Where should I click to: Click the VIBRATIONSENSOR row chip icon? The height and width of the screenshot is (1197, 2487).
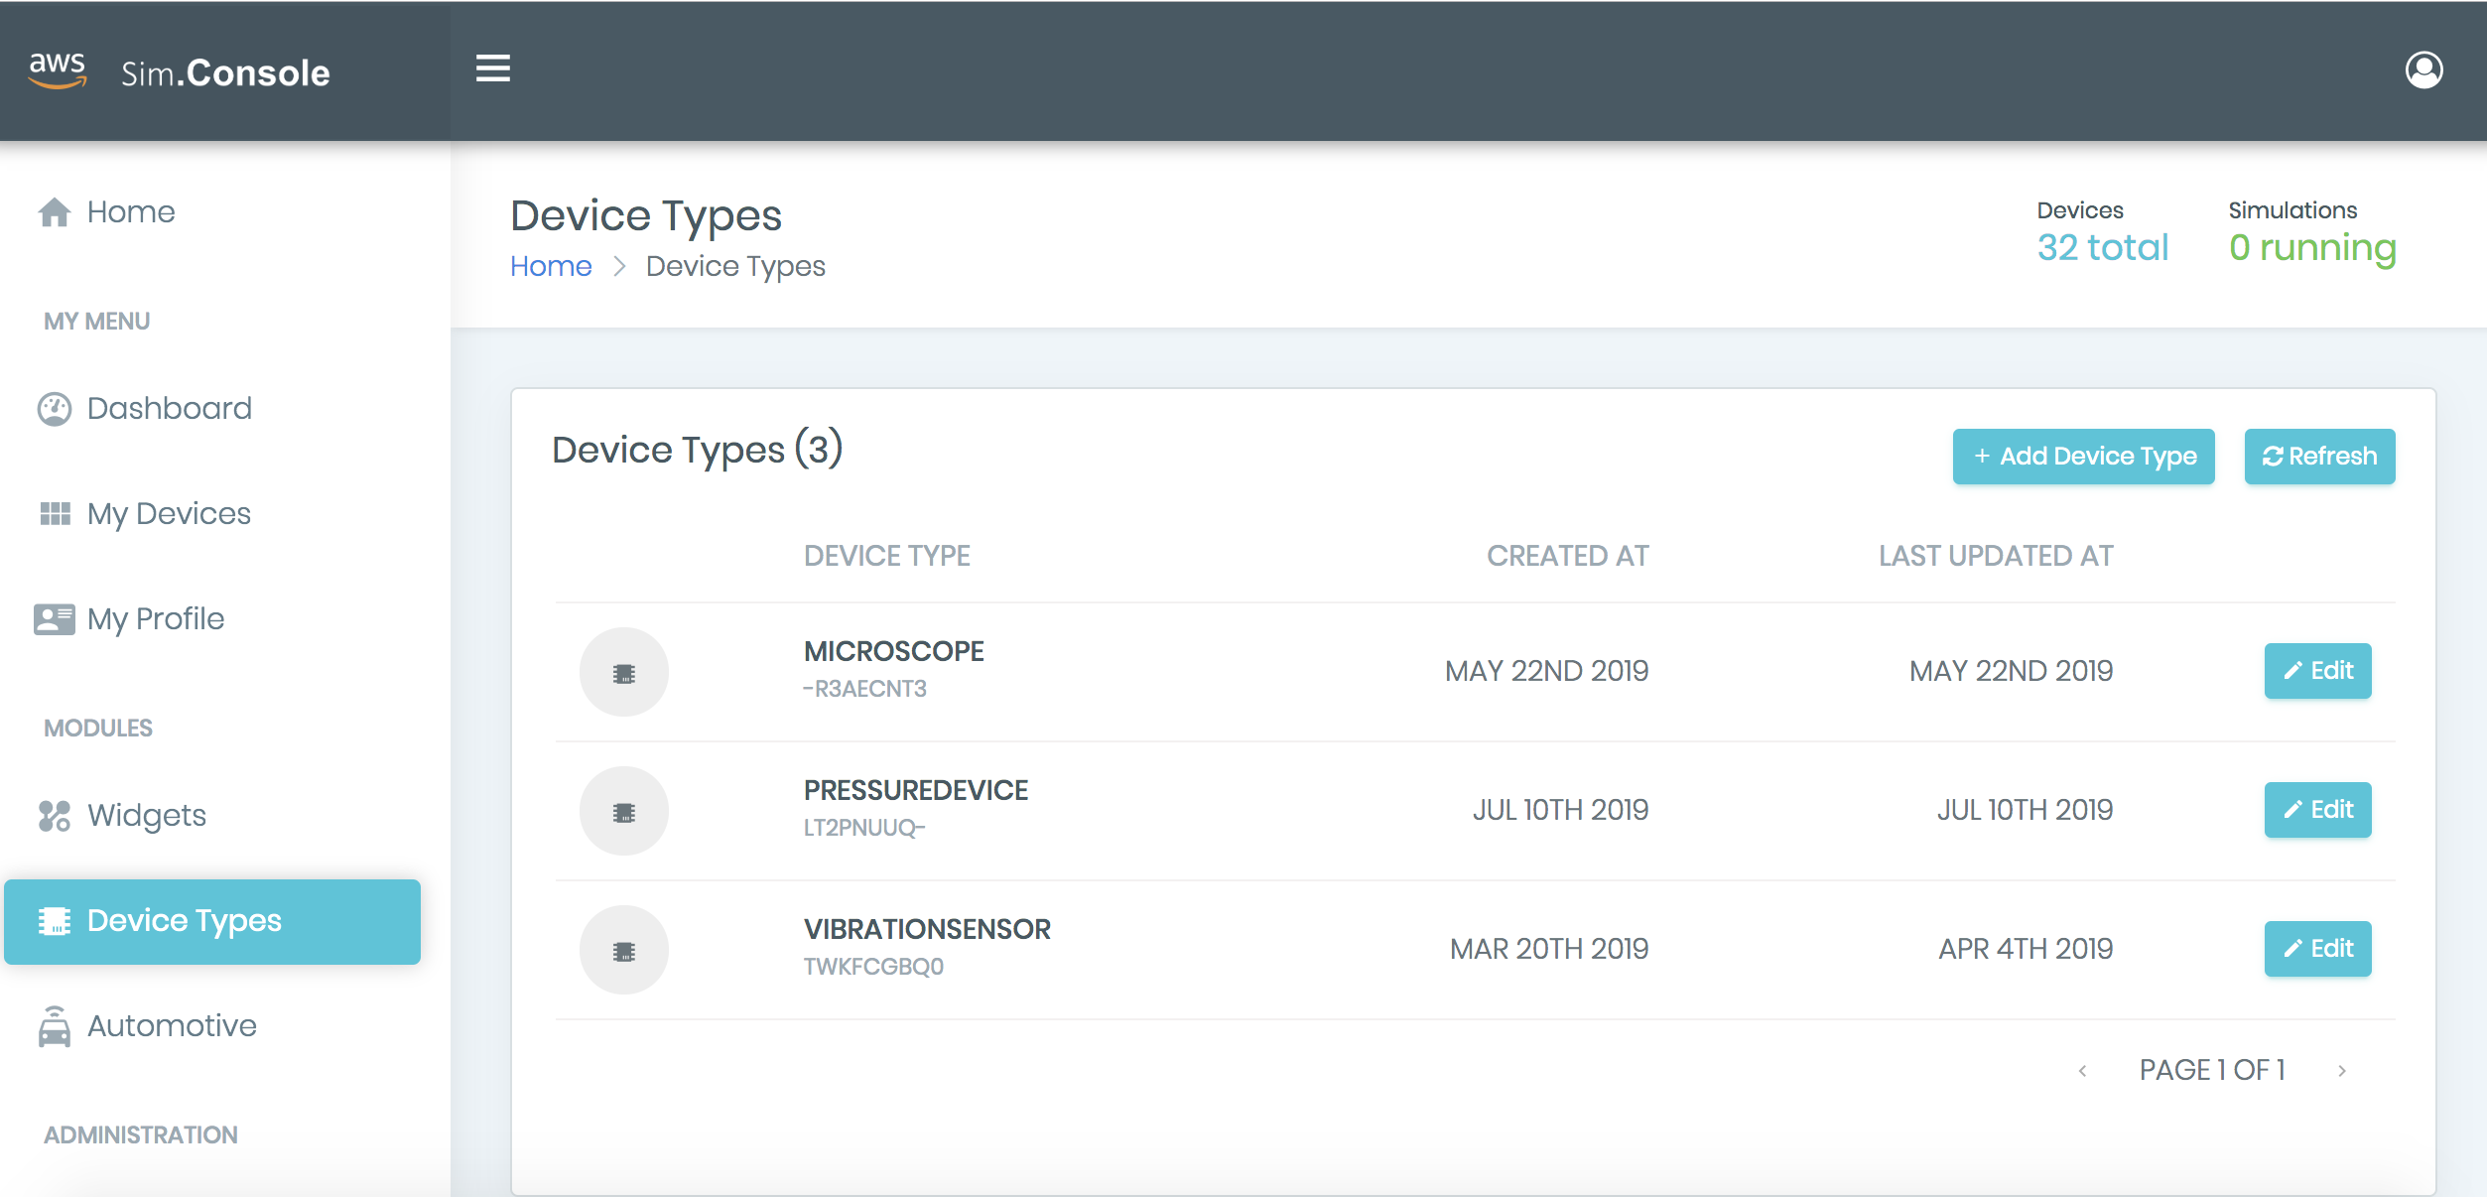tap(624, 950)
